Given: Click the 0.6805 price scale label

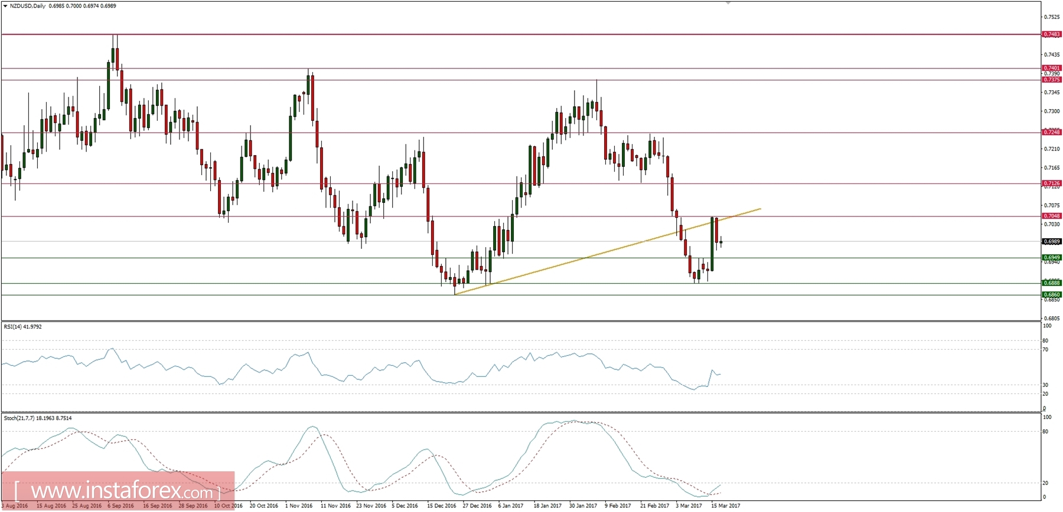Looking at the screenshot, I should (1052, 319).
